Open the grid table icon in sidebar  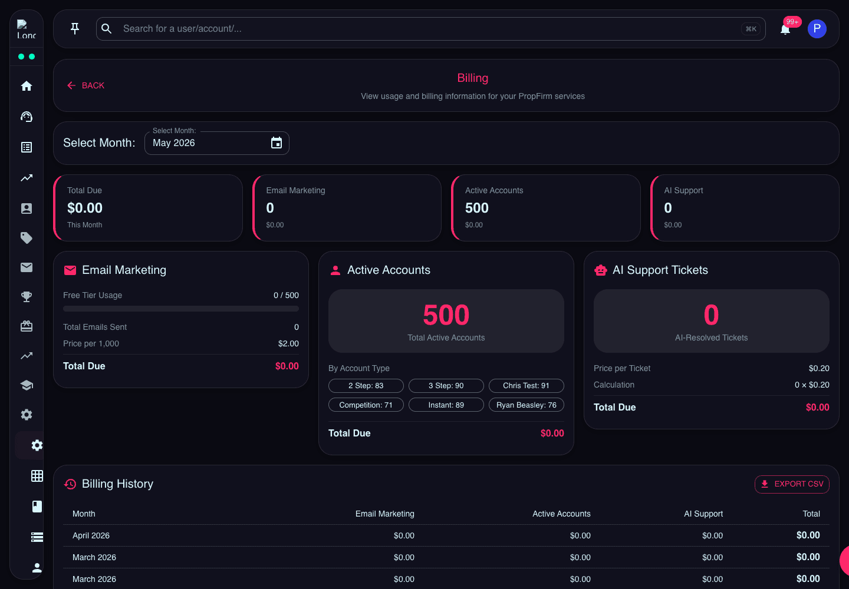[37, 476]
